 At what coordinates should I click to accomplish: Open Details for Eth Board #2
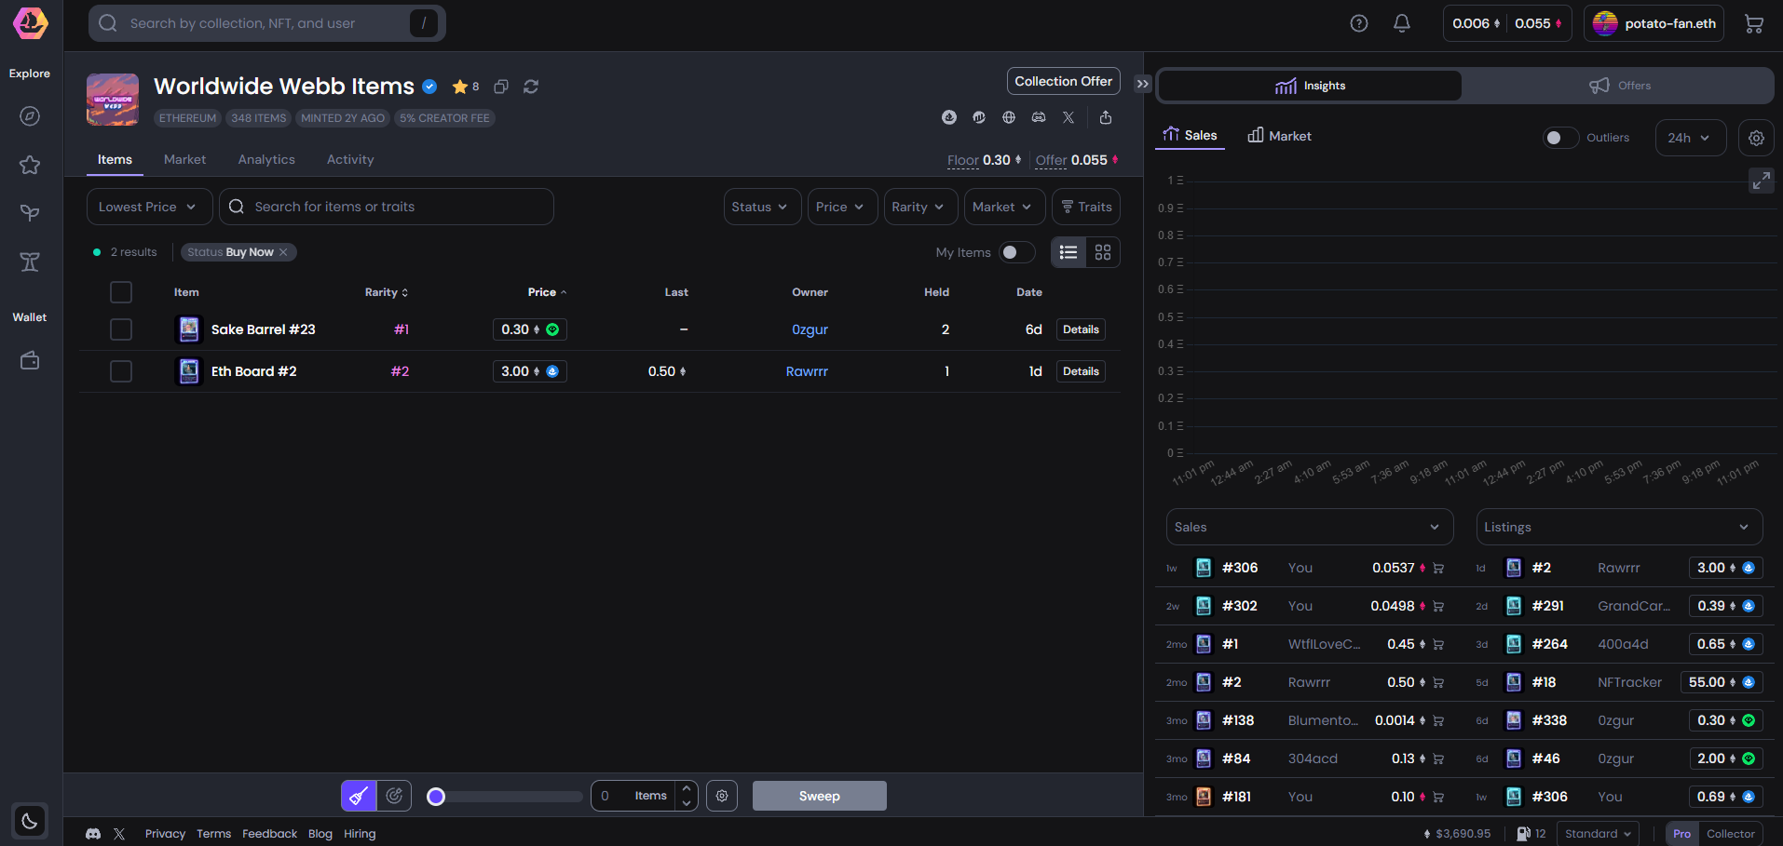[x=1081, y=371]
